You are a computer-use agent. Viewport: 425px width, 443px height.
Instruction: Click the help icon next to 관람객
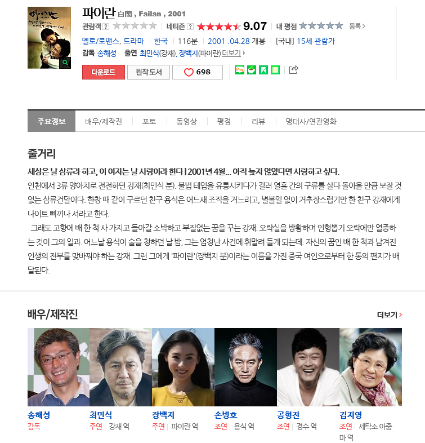[106, 26]
